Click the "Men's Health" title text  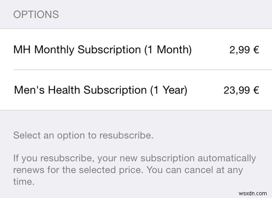pyautogui.click(x=47, y=90)
